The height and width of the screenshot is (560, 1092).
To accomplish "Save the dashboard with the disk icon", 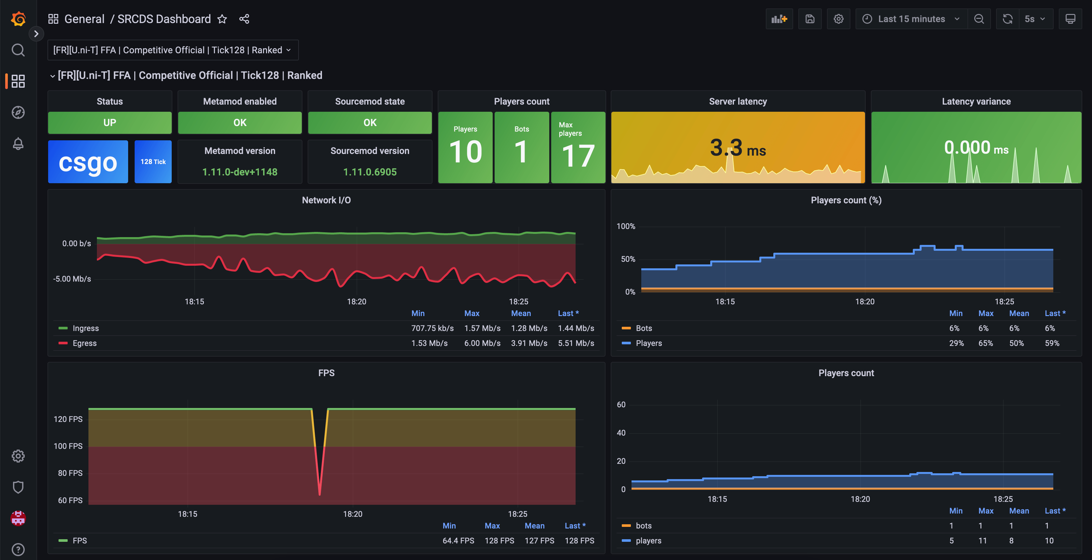I will 810,19.
